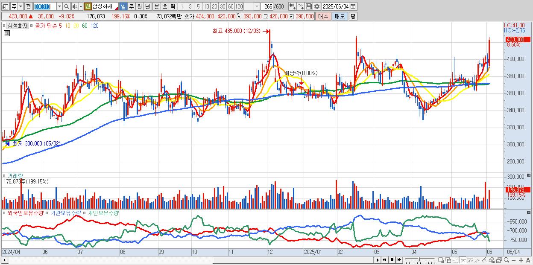The width and height of the screenshot is (533, 265).
Task: Click the 삼성화재 stock name box
Action: coord(105,7)
